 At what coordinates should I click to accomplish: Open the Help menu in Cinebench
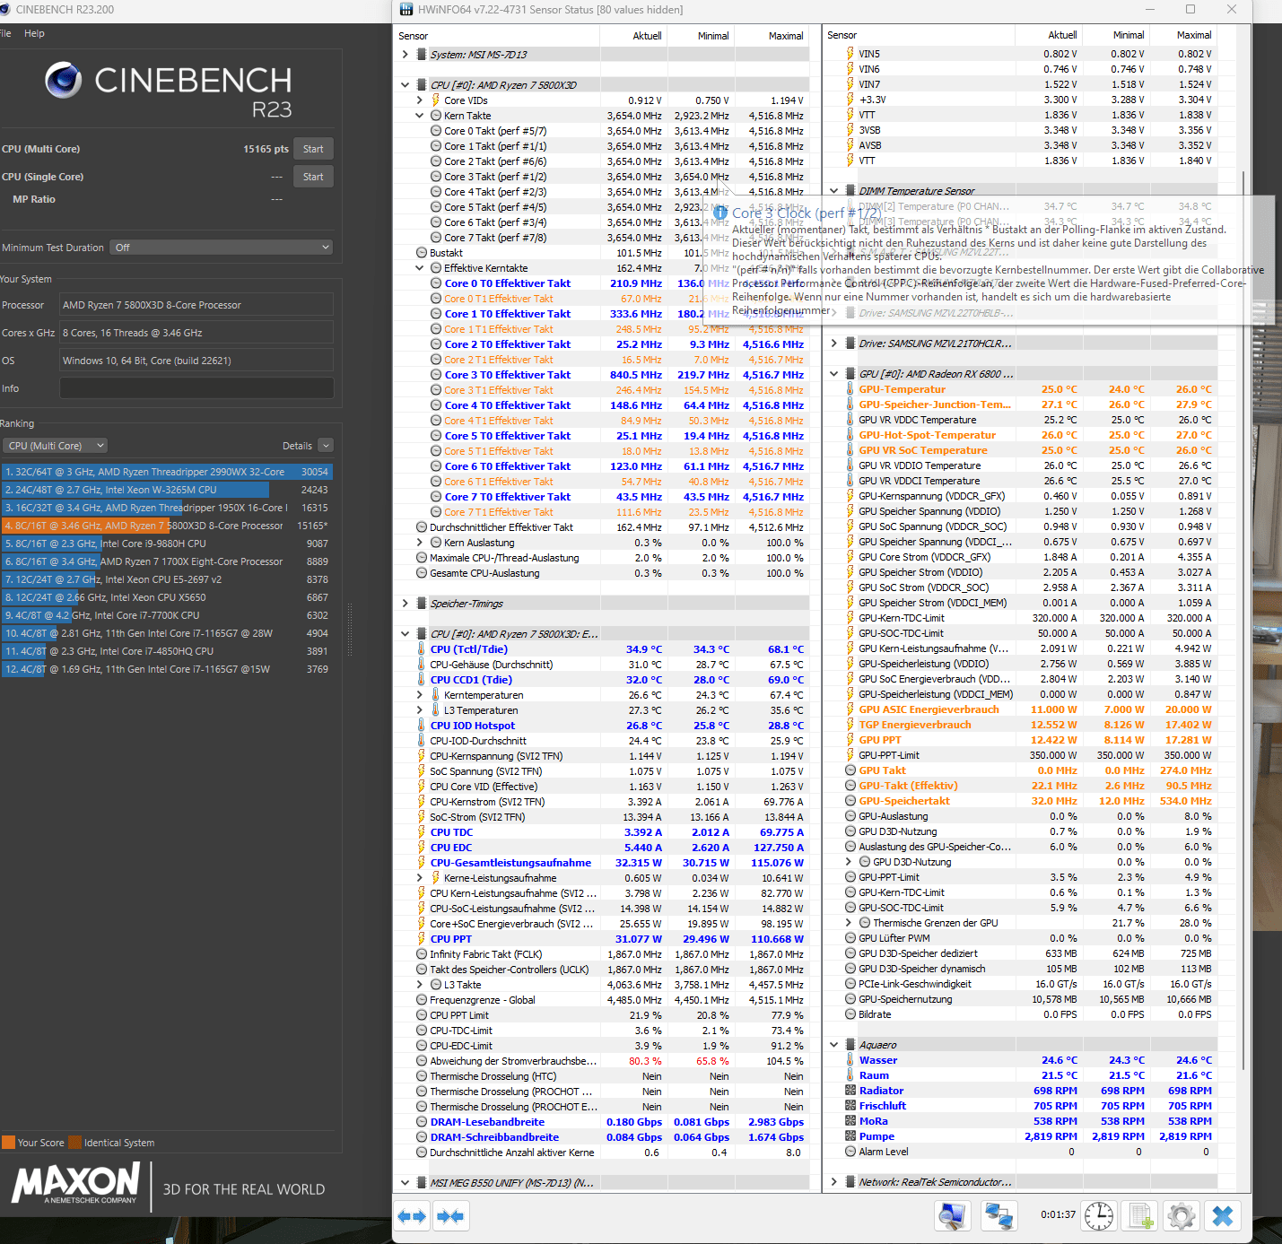point(34,33)
